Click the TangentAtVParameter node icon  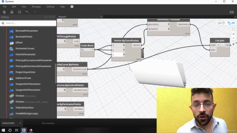(x=11, y=90)
